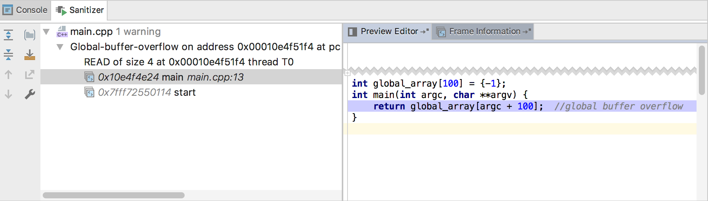Switch to the Console tab

pyautogui.click(x=25, y=10)
